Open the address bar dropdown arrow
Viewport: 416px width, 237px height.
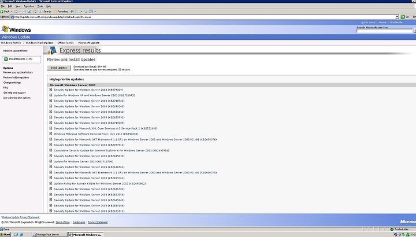[x=397, y=17]
